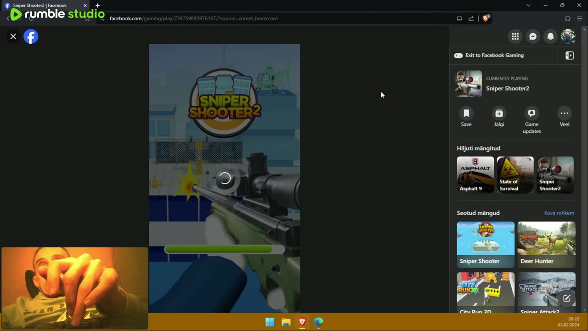Screen dimensions: 588x331
Task: Collapse the Facebook Gaming side panel
Action: coord(570,56)
